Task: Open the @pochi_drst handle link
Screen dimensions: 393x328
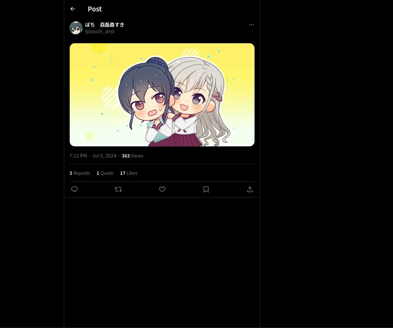Action: tap(100, 31)
